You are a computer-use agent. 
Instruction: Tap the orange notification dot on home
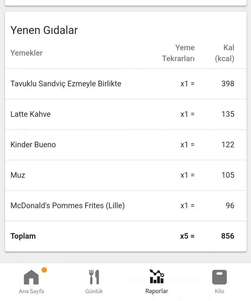pos(44,270)
